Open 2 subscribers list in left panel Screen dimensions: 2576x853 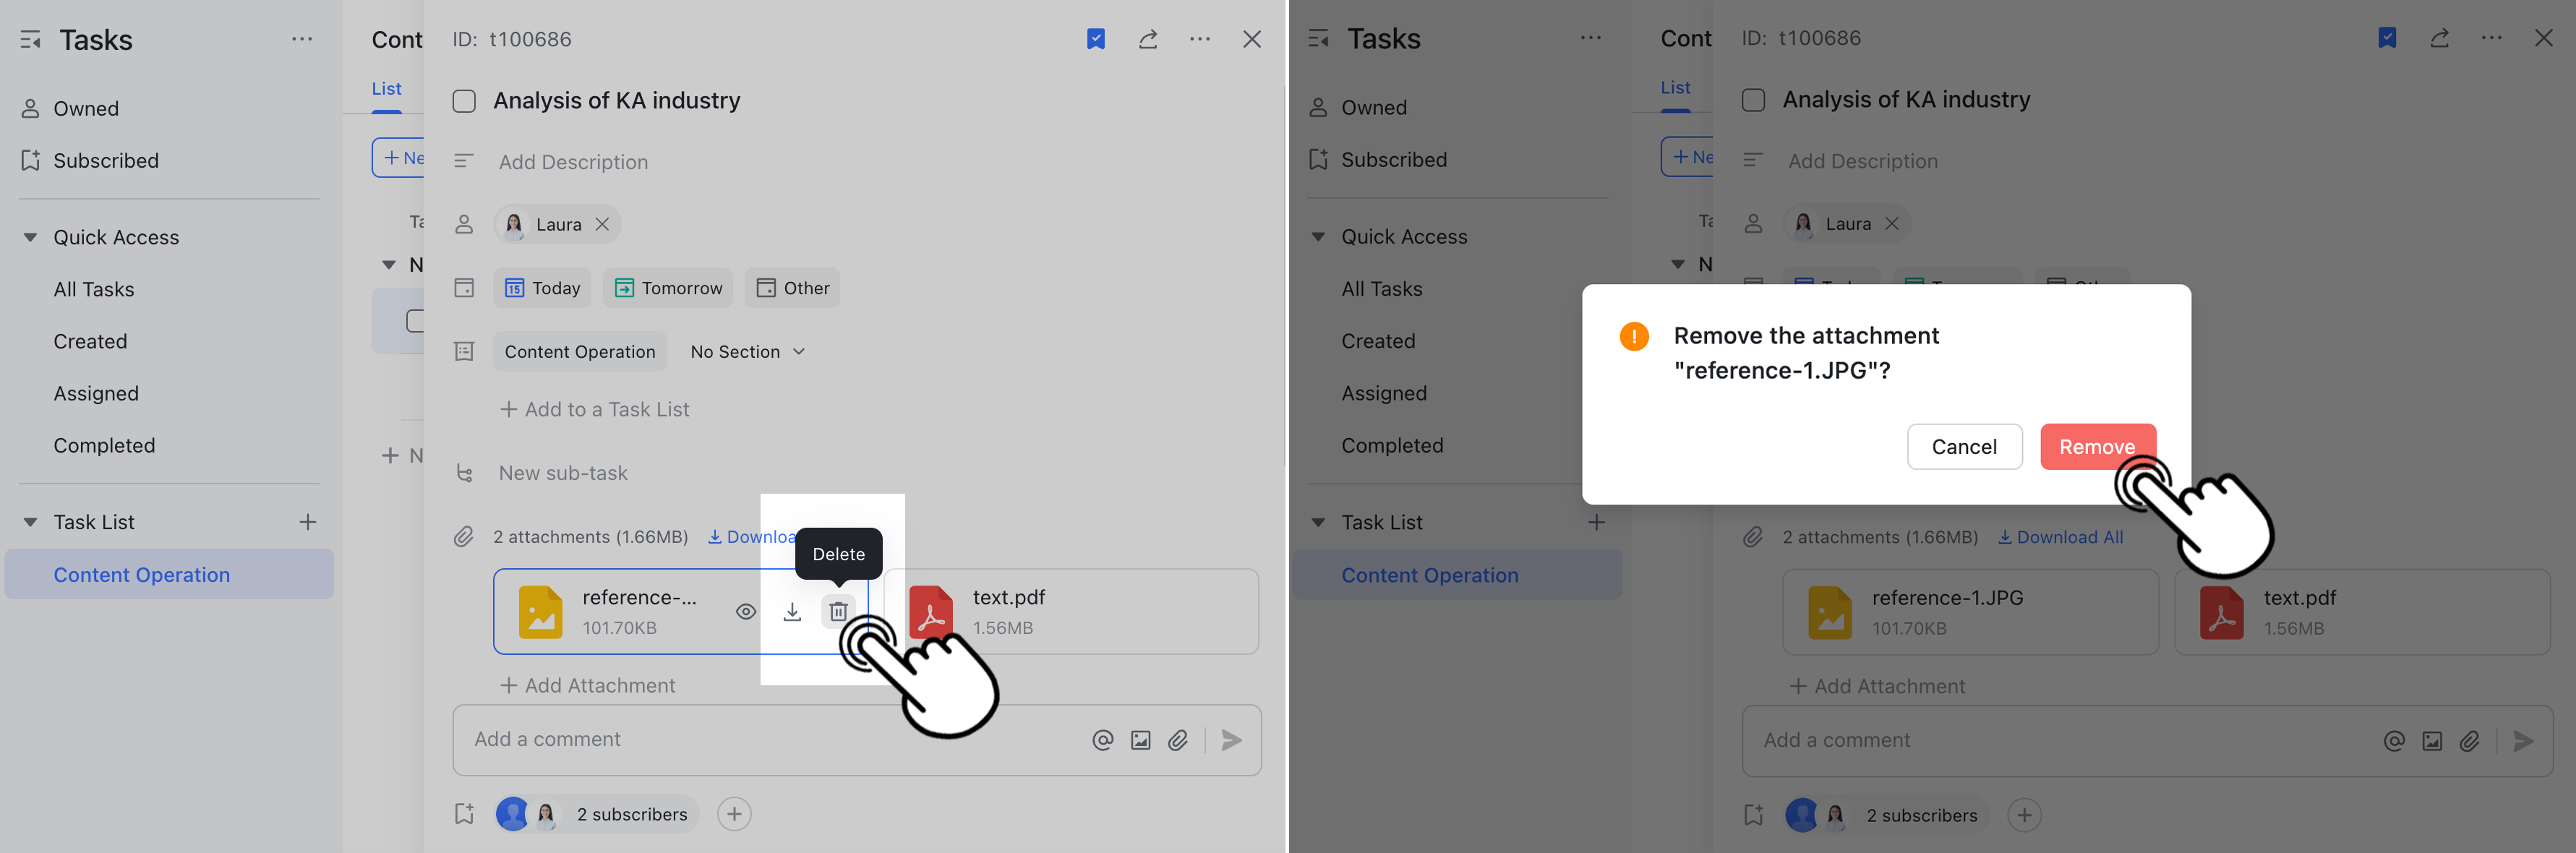click(597, 814)
